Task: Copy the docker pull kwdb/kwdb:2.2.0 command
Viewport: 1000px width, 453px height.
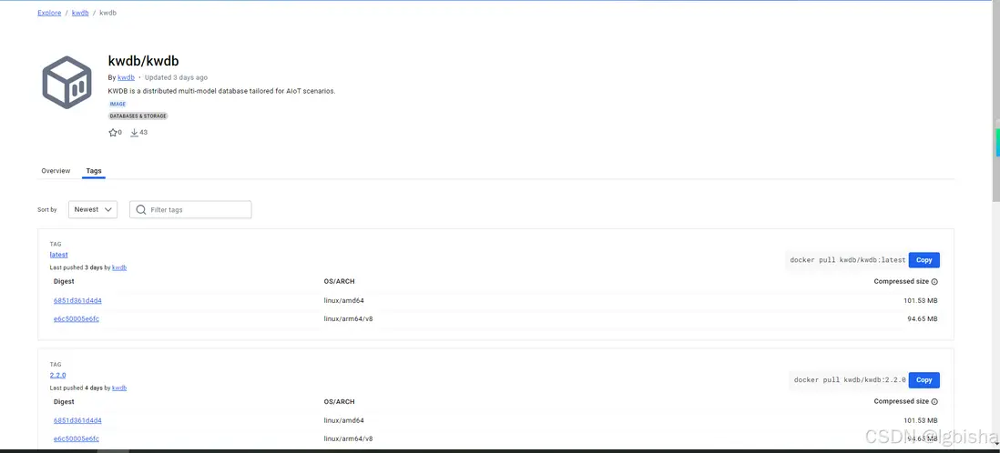Action: (923, 379)
